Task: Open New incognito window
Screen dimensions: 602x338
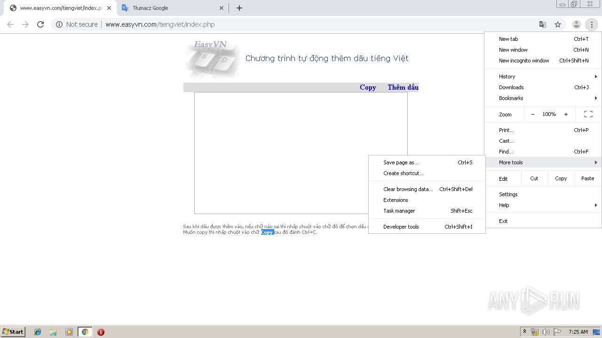Action: point(543,61)
